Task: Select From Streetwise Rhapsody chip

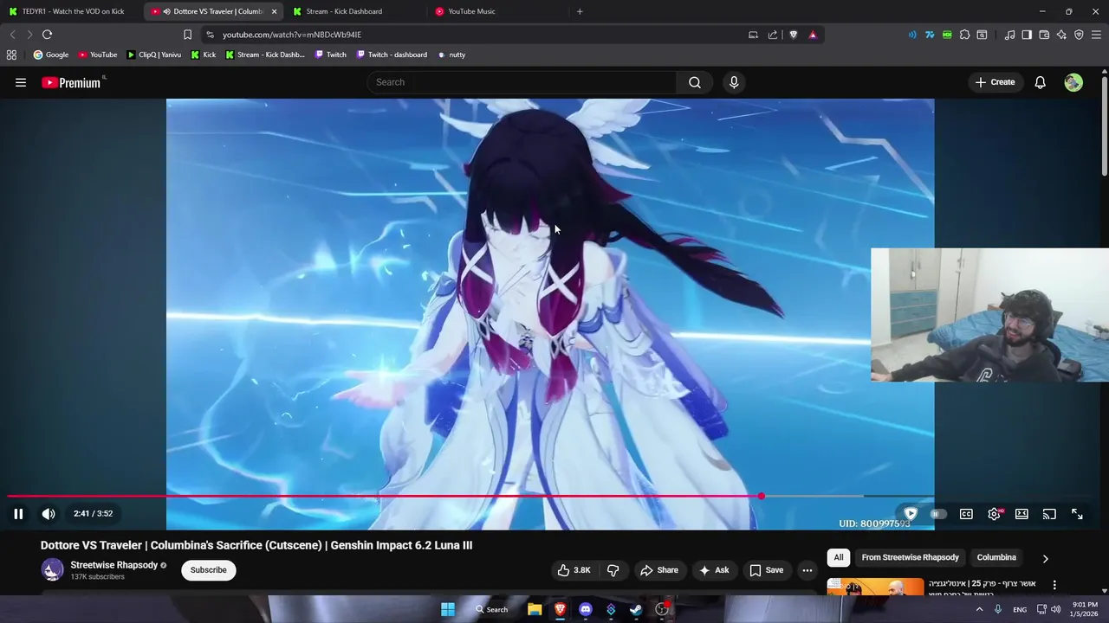Action: pyautogui.click(x=910, y=557)
